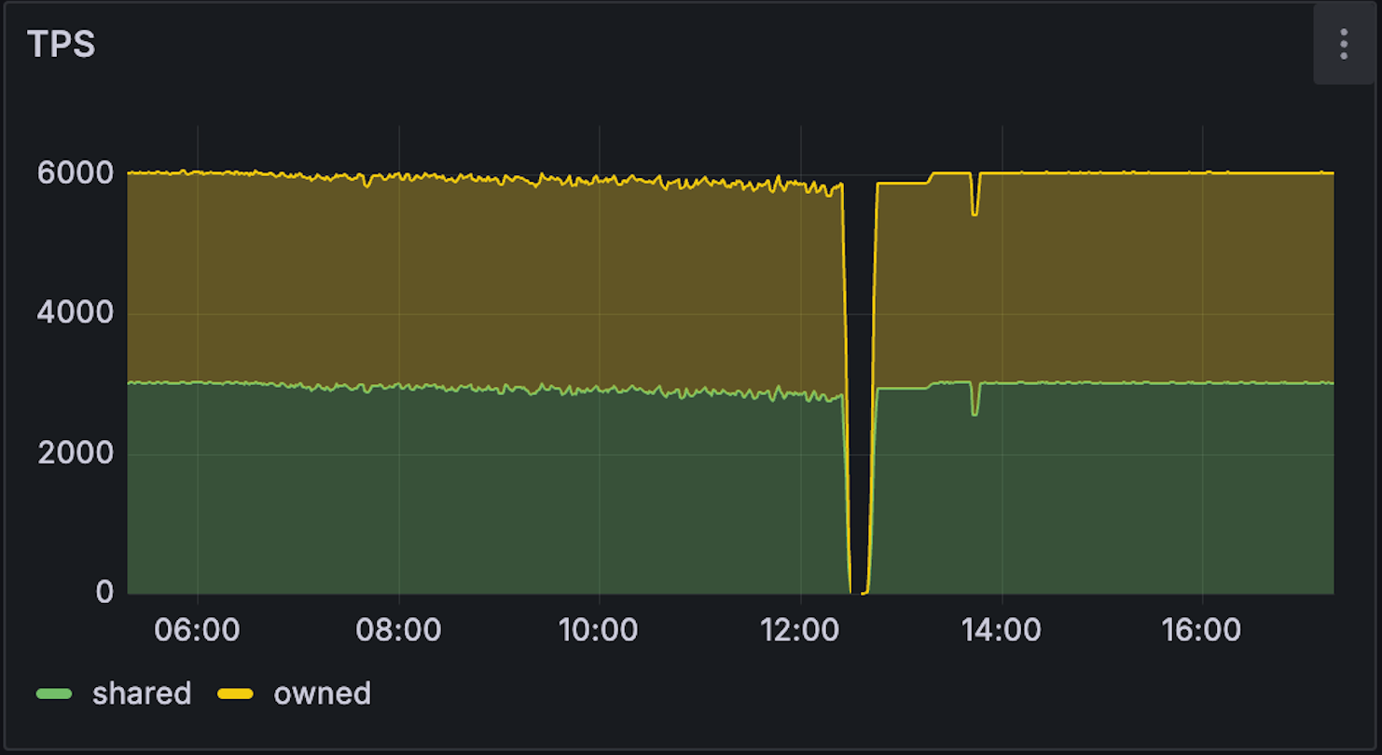1382x755 pixels.
Task: Toggle the shared series legend label
Action: [142, 693]
